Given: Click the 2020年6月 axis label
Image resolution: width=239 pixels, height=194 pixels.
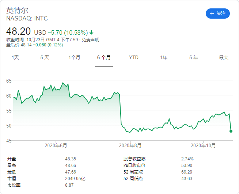Looking at the screenshot, I should pos(56,145).
